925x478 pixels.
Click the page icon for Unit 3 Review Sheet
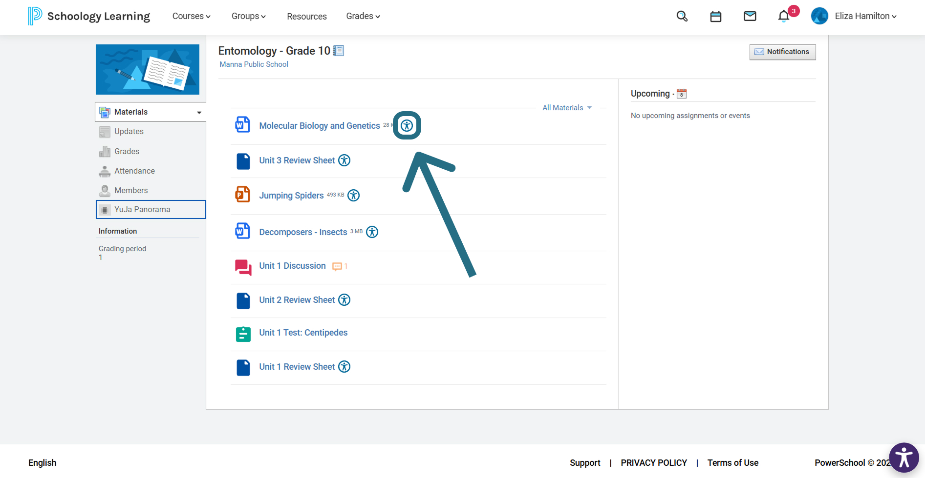pos(243,161)
